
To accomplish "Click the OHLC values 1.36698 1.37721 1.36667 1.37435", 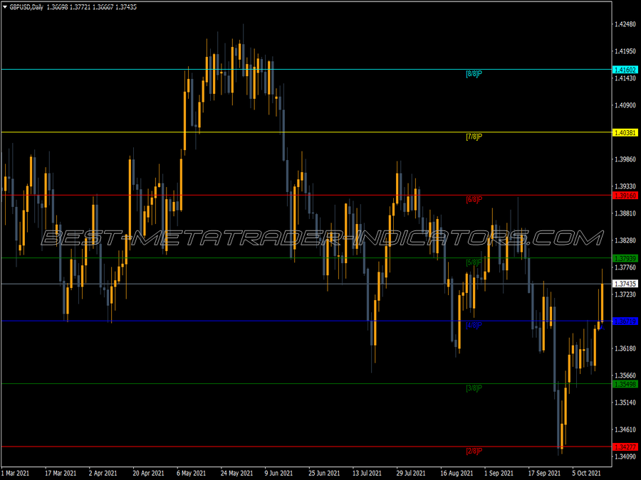I will pos(92,7).
